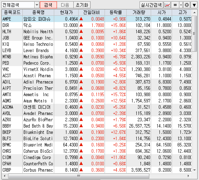Click the 초기화 reset button
This screenshot has height=180, width=199.
[82, 5]
